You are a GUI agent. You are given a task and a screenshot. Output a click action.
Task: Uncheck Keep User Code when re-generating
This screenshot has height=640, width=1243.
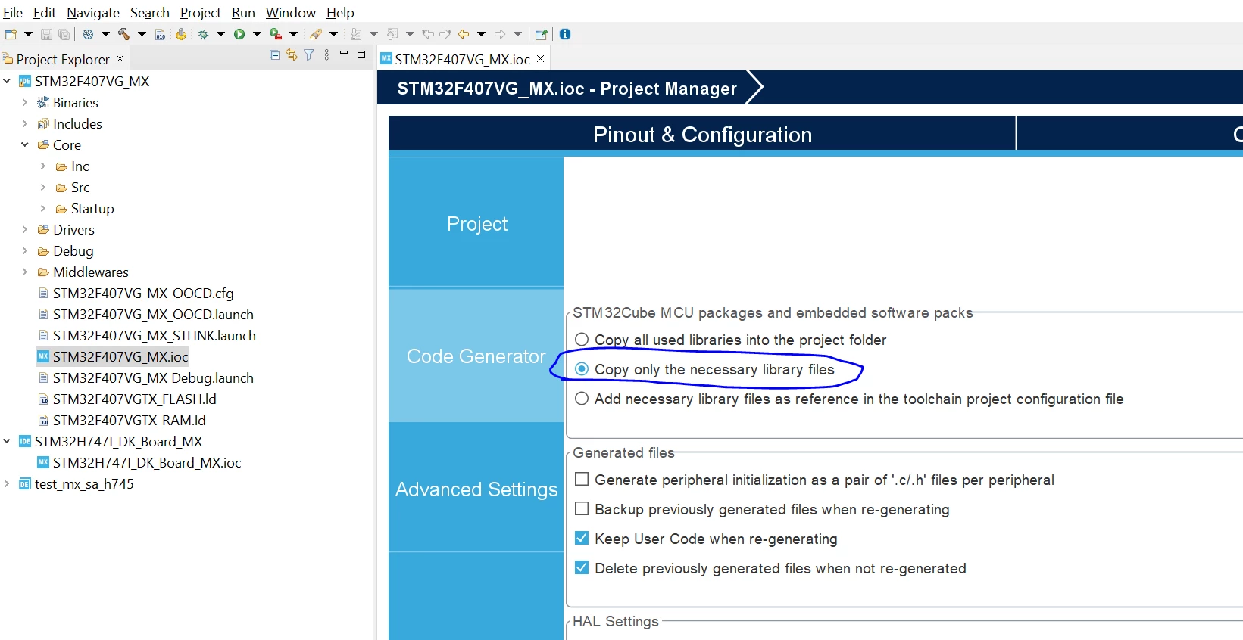pyautogui.click(x=582, y=538)
